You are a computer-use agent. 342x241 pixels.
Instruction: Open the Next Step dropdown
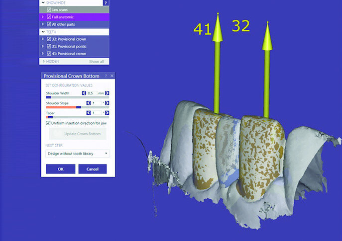coord(77,154)
